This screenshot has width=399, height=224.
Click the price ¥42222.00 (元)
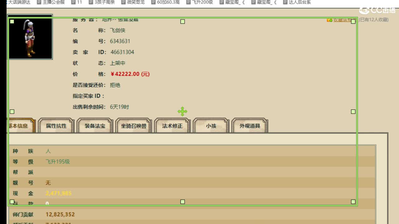tap(130, 74)
